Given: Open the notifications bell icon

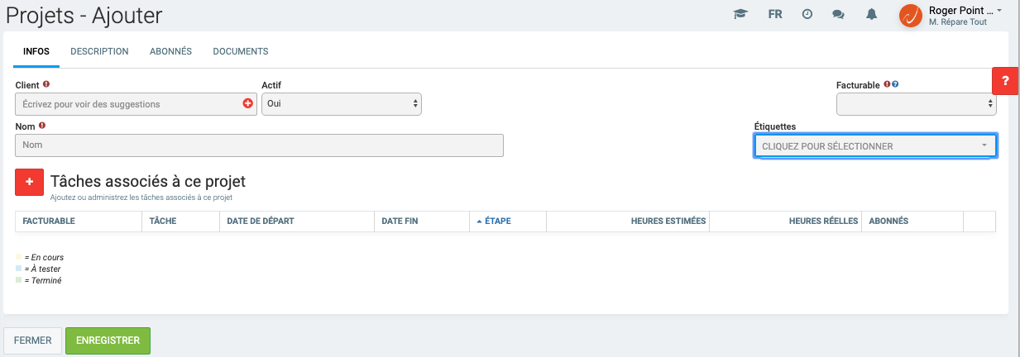Looking at the screenshot, I should (871, 15).
